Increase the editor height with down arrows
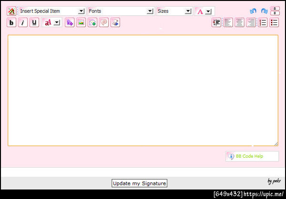 [275, 13]
